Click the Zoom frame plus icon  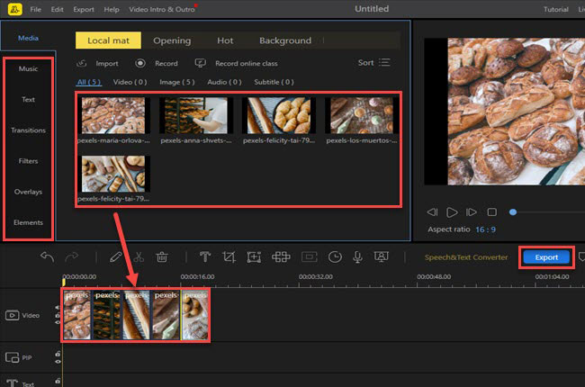pyautogui.click(x=254, y=256)
